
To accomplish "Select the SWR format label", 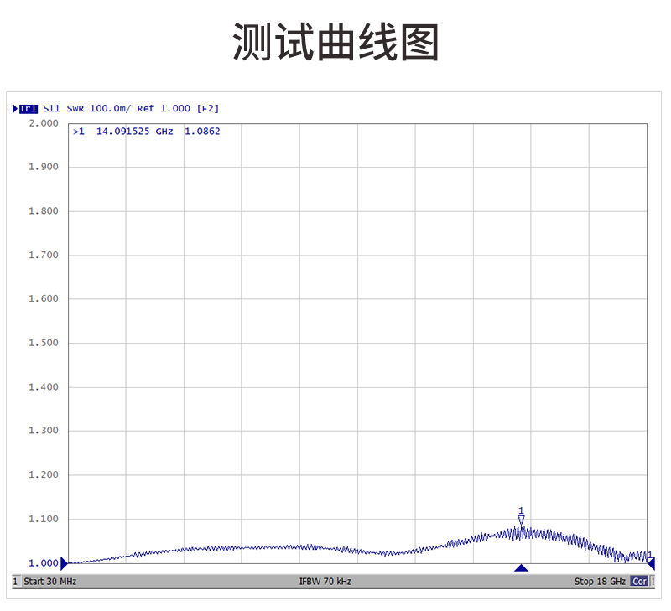I will point(75,108).
